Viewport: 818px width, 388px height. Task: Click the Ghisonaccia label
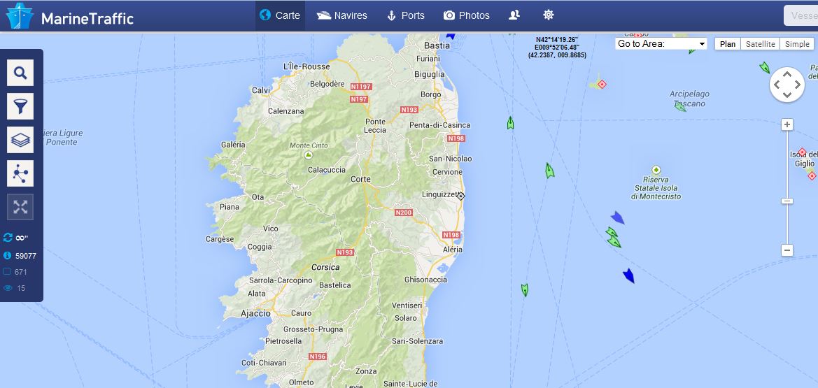coord(425,280)
